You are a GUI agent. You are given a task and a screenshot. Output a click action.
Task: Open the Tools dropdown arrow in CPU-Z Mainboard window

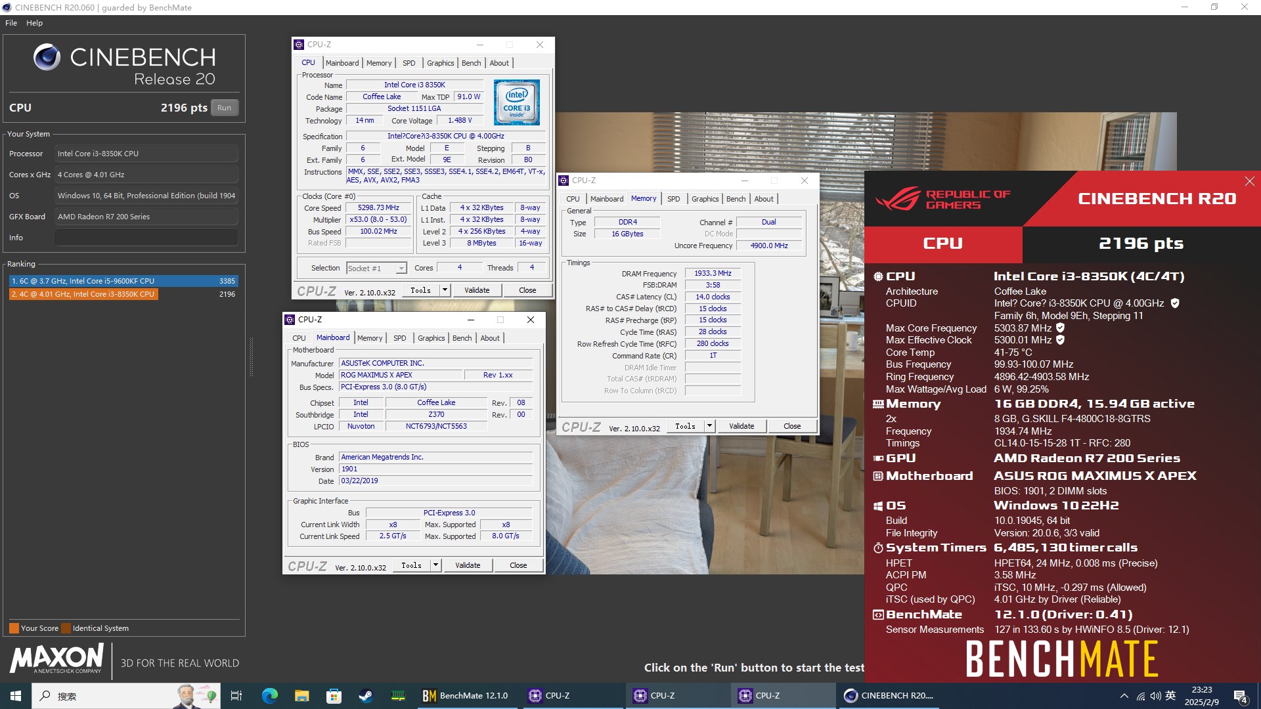click(435, 565)
